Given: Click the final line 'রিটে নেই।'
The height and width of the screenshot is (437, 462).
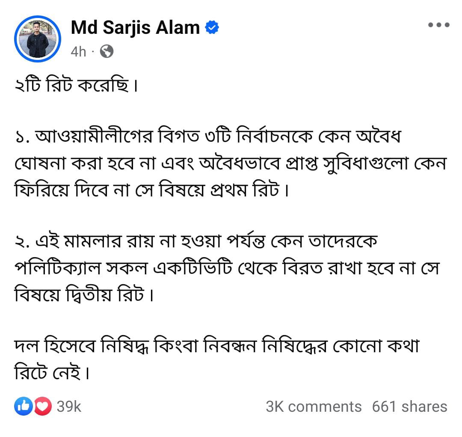Looking at the screenshot, I should (x=52, y=372).
